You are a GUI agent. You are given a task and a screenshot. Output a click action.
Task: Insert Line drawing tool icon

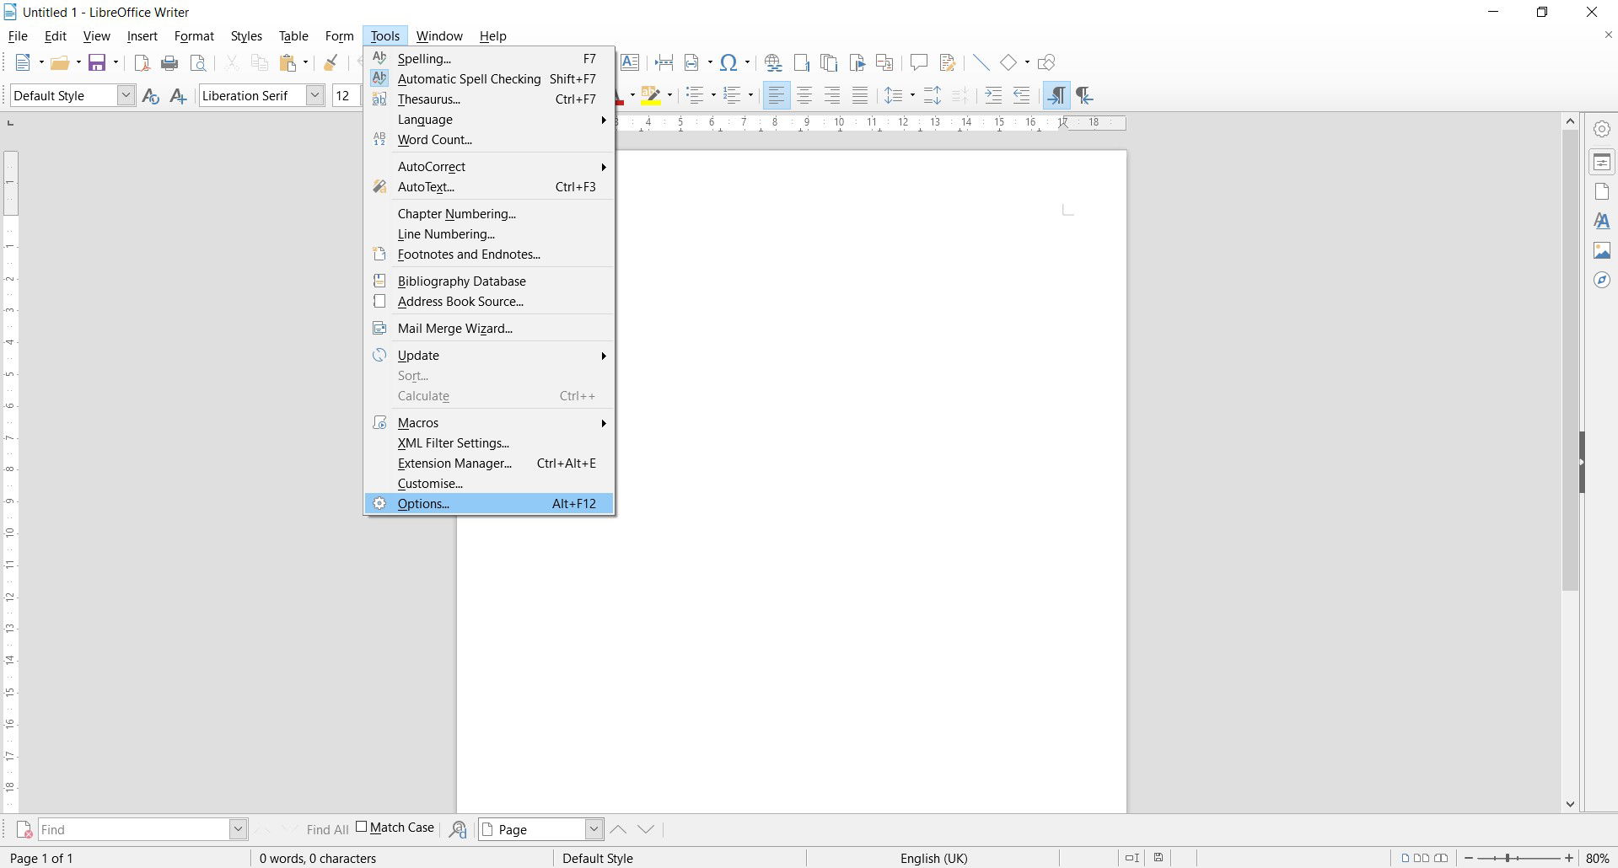pos(981,62)
